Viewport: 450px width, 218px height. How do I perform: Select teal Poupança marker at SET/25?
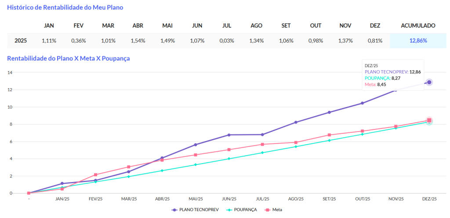tap(329, 140)
